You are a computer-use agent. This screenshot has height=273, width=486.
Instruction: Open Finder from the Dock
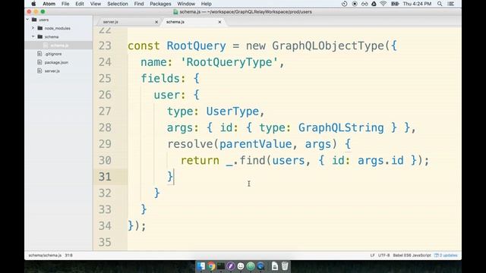pyautogui.click(x=200, y=266)
